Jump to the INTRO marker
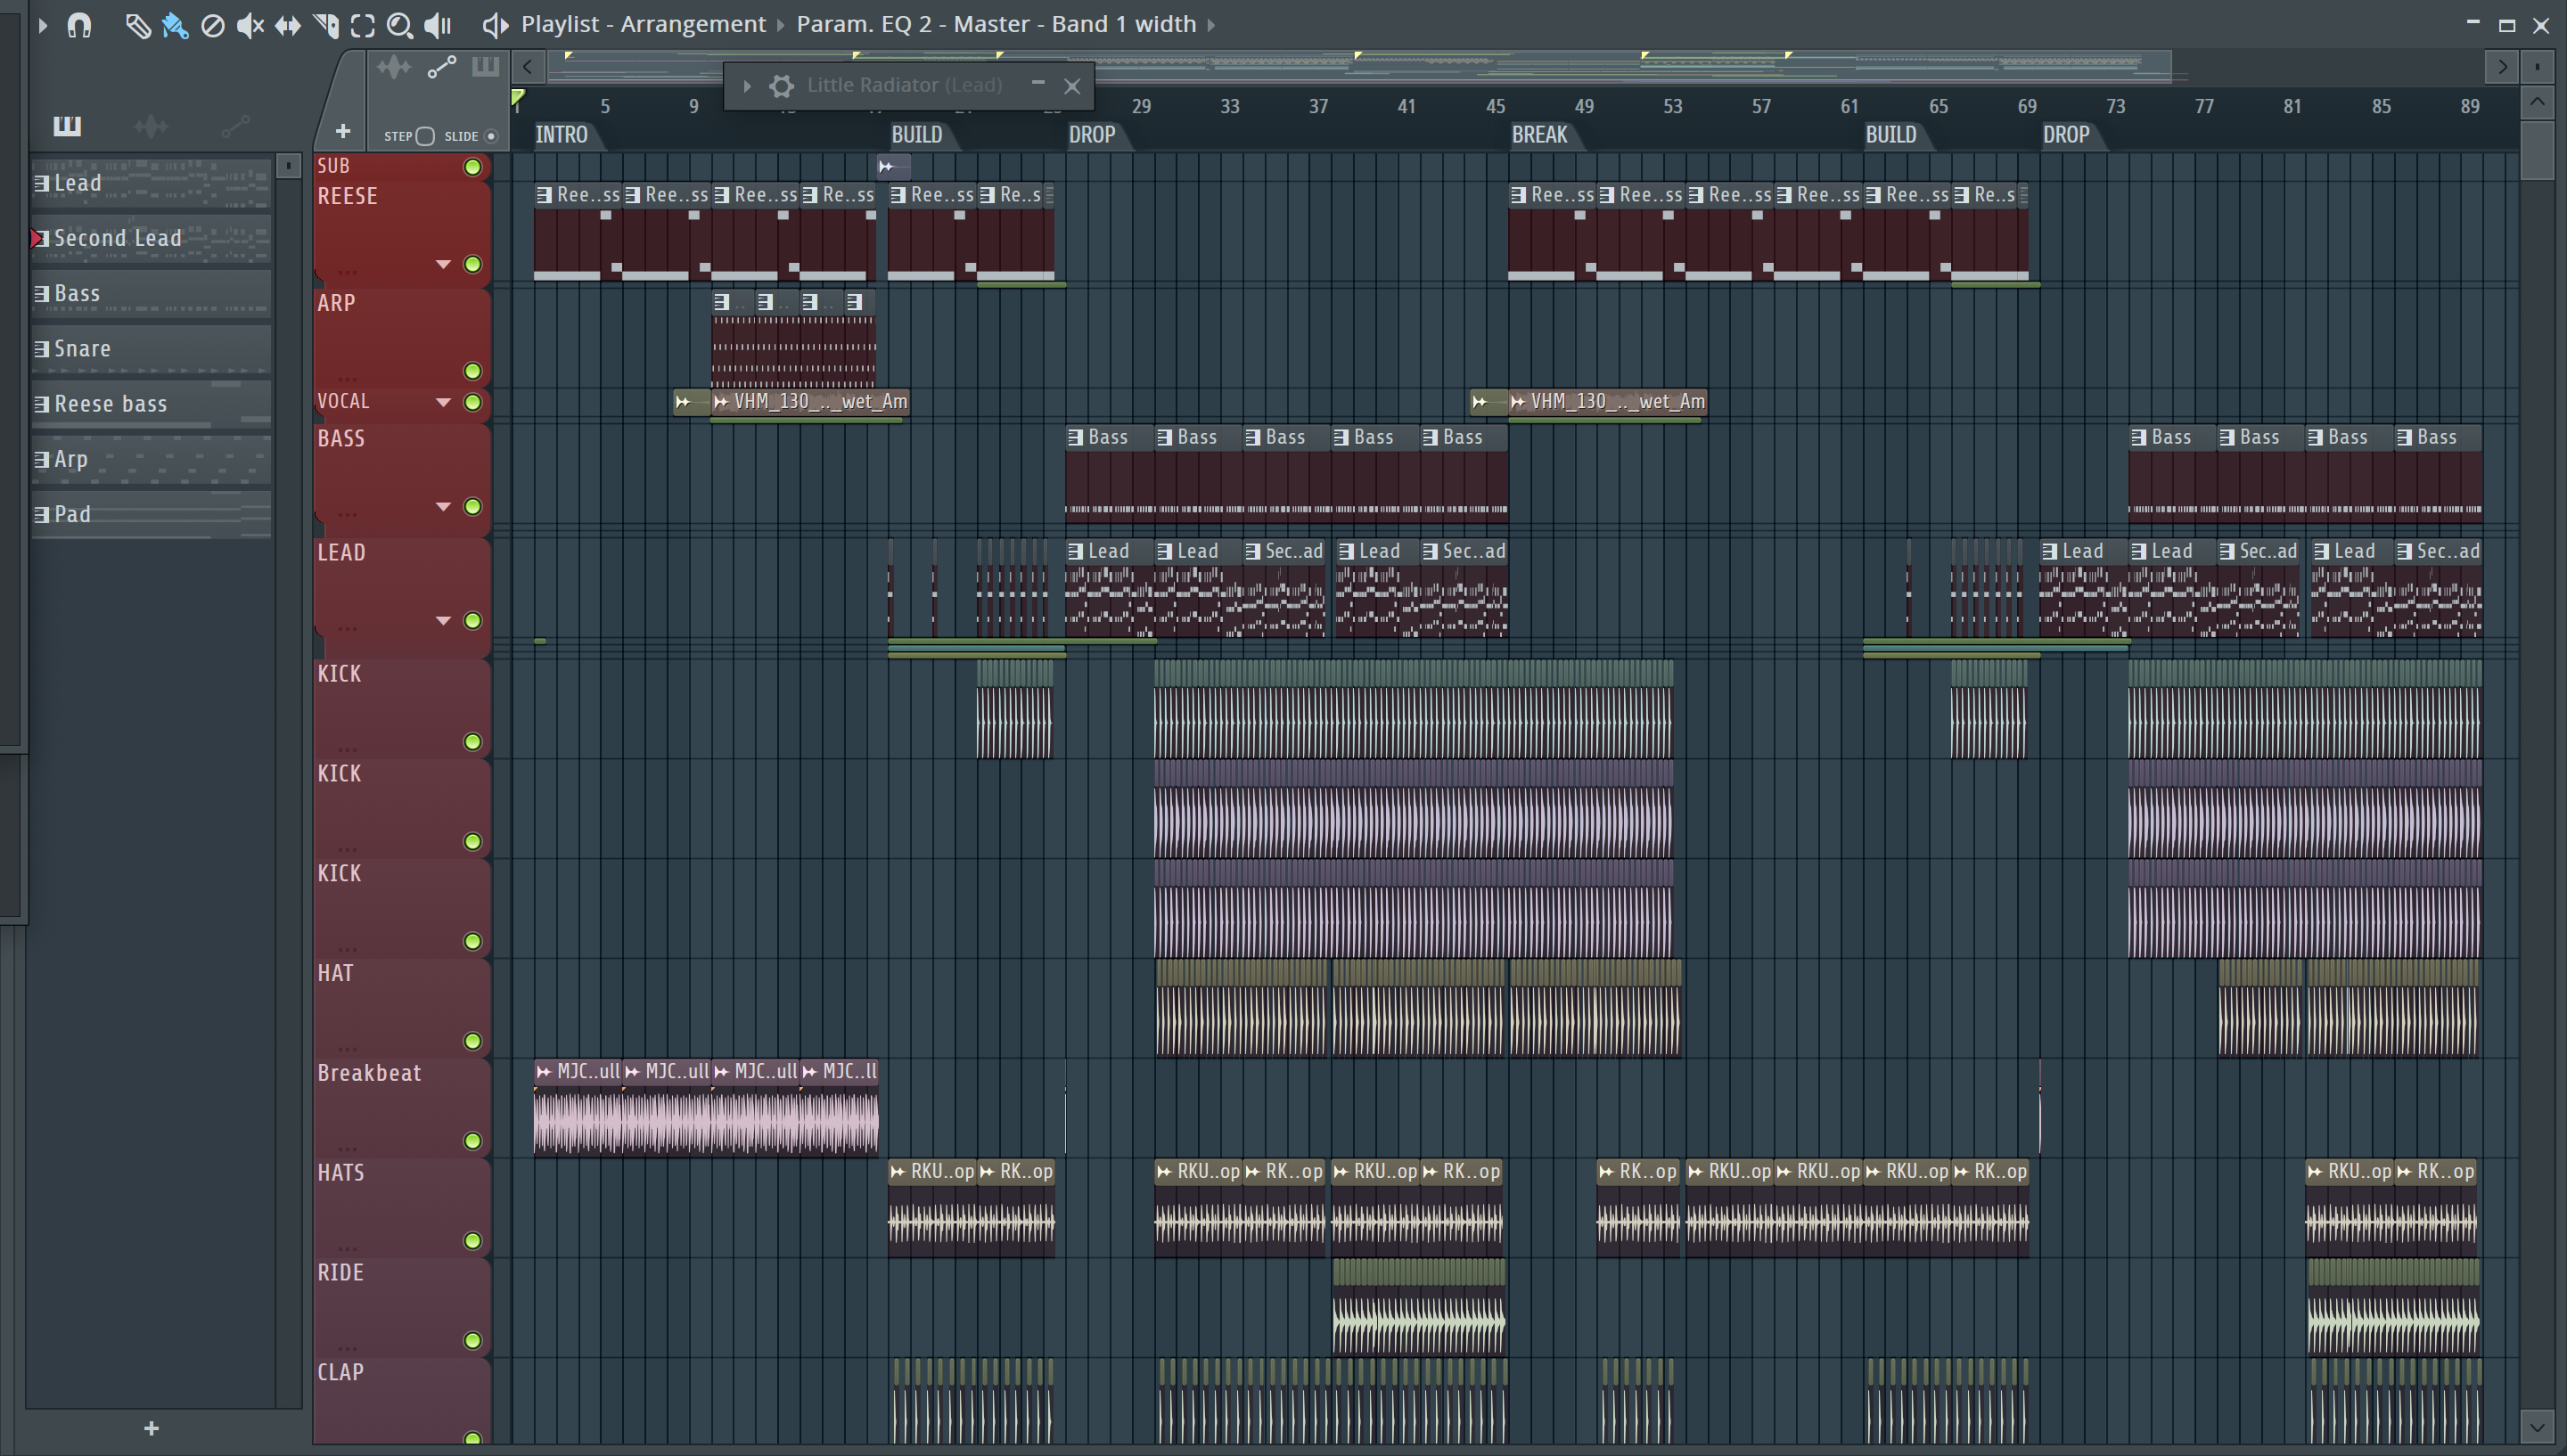2567x1456 pixels. coord(561,135)
